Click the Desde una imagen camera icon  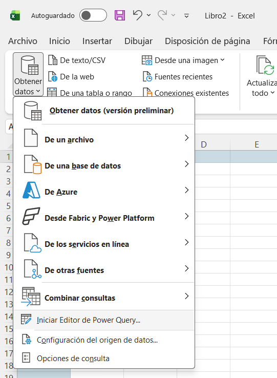147,60
